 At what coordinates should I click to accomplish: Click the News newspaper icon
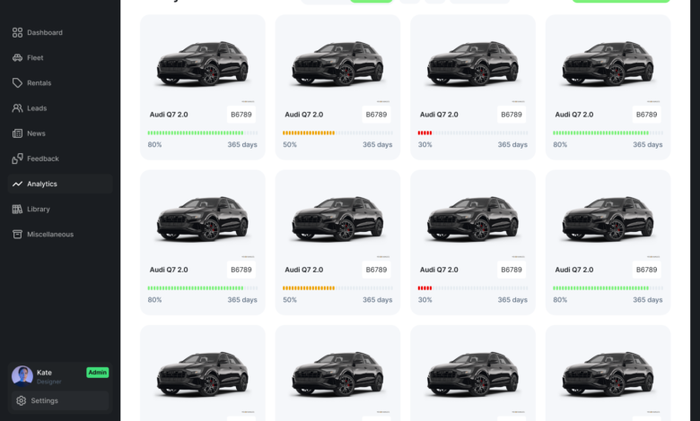coord(18,133)
